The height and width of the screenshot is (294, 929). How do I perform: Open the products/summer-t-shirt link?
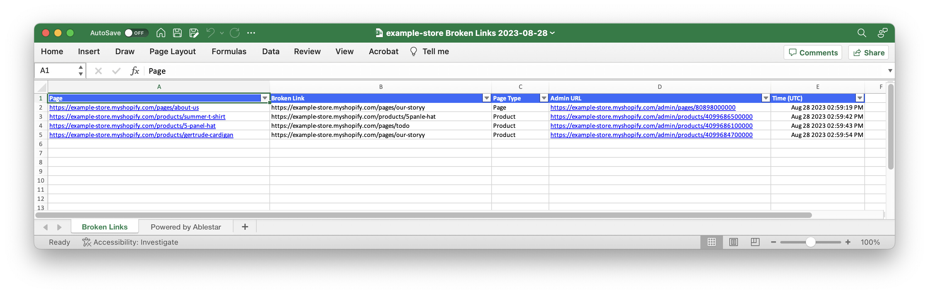point(137,117)
